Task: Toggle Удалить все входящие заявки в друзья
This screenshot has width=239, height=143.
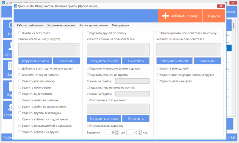Action: pos(158,74)
